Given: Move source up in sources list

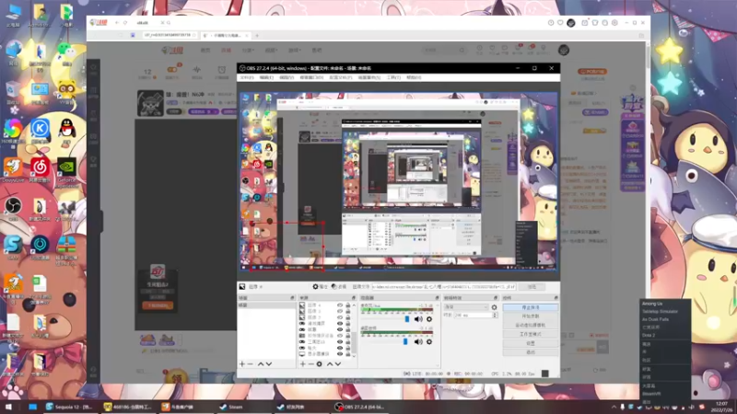Looking at the screenshot, I should (330, 363).
